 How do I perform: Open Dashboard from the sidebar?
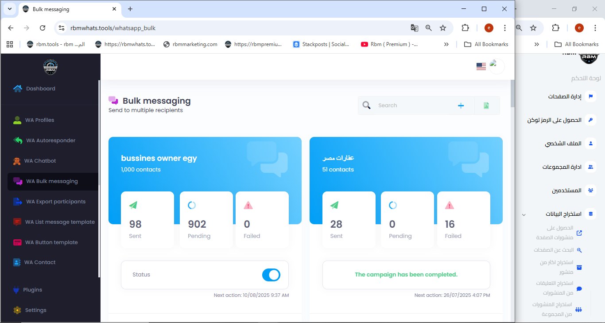pos(41,89)
